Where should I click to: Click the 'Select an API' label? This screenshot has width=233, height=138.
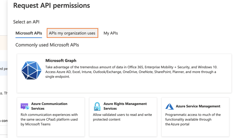coord(26,22)
